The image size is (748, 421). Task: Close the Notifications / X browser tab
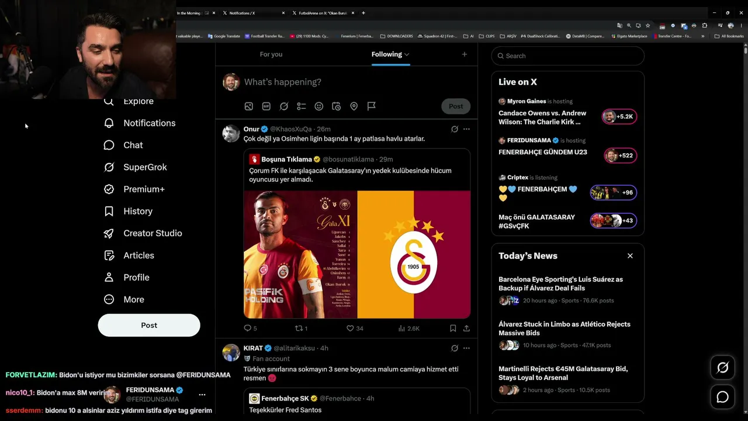283,13
